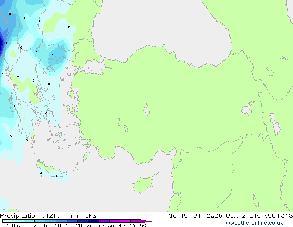Click the 2–5 mm legend color swatch
The width and height of the screenshot is (293, 227).
coord(40,221)
